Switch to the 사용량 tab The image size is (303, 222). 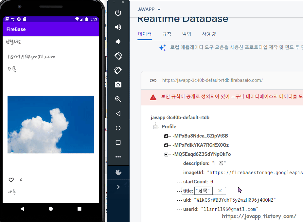tap(209, 34)
